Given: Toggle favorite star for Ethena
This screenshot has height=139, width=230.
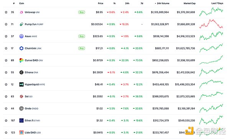Looking at the screenshot, I should pos(6,72).
